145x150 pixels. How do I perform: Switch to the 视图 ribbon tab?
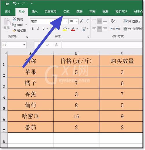point(105,11)
